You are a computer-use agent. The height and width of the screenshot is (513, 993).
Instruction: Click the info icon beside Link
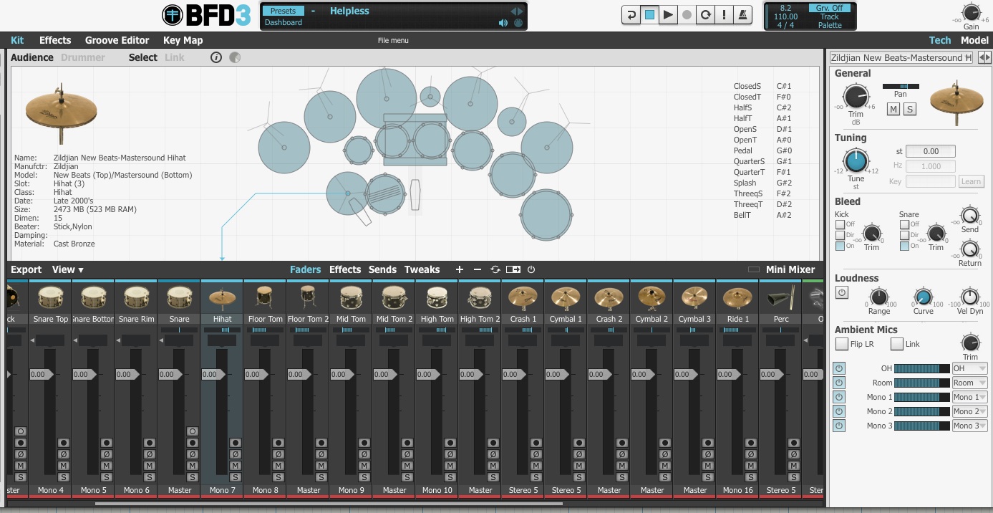click(x=216, y=57)
